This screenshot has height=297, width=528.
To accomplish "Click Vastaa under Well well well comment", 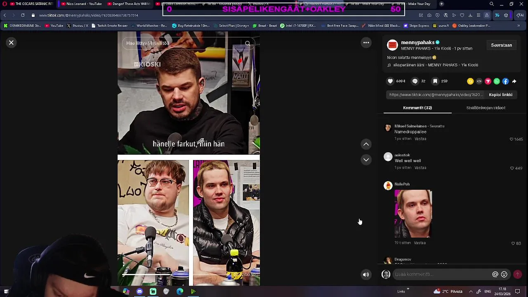I will [x=420, y=168].
